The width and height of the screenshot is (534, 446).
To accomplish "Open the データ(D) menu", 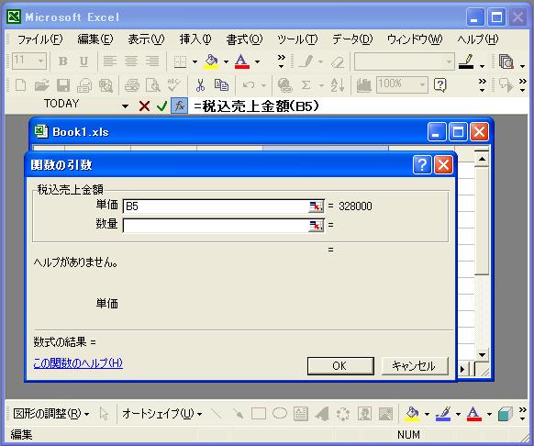I will coord(352,39).
